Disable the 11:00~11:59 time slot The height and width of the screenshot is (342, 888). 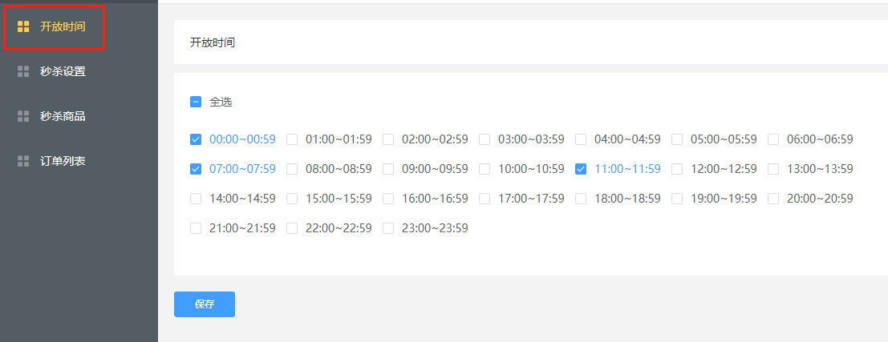tap(581, 169)
